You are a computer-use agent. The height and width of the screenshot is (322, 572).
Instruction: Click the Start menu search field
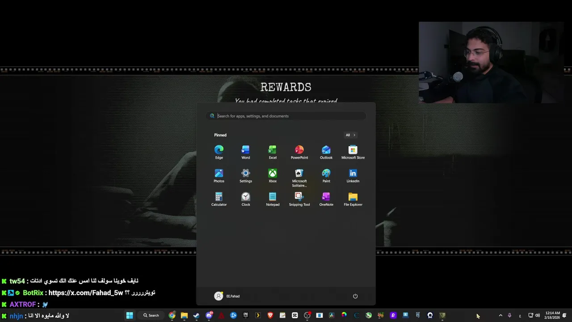[286, 116]
